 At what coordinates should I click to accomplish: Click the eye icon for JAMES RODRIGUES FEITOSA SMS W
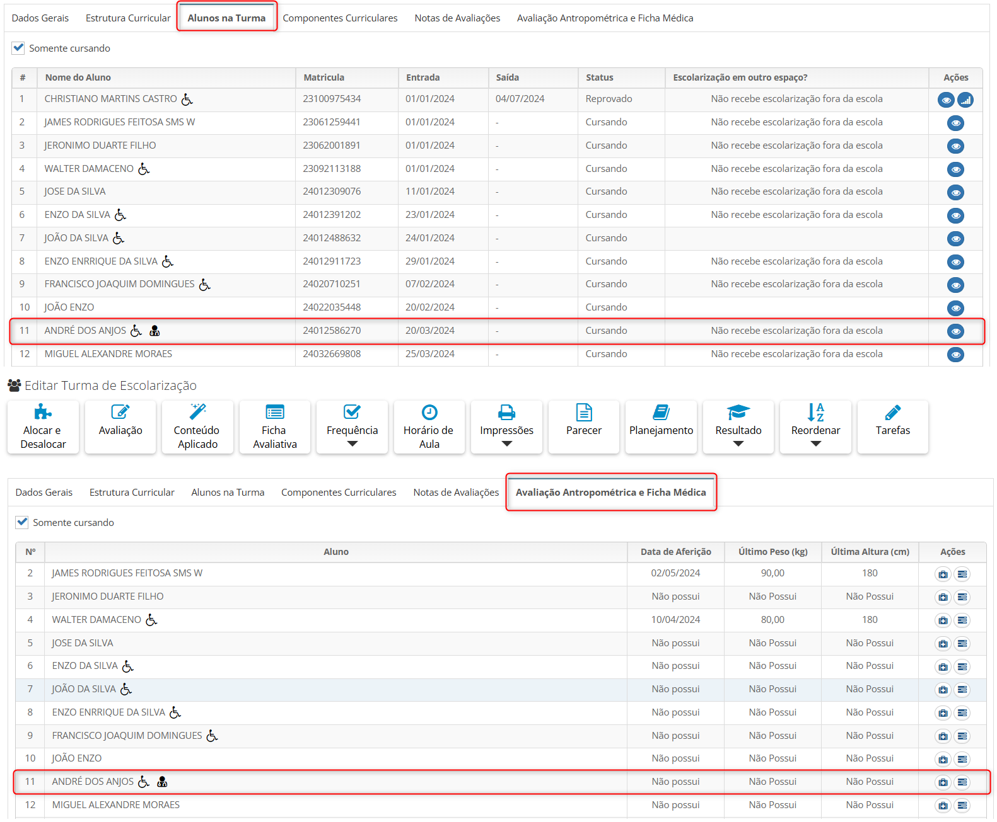pos(956,123)
